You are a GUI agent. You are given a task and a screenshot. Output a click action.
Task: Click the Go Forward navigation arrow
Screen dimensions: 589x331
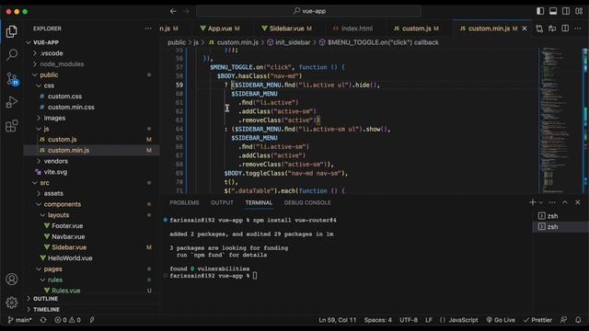(186, 11)
